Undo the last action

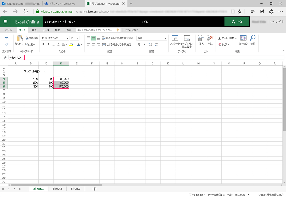pyautogui.click(x=7, y=38)
